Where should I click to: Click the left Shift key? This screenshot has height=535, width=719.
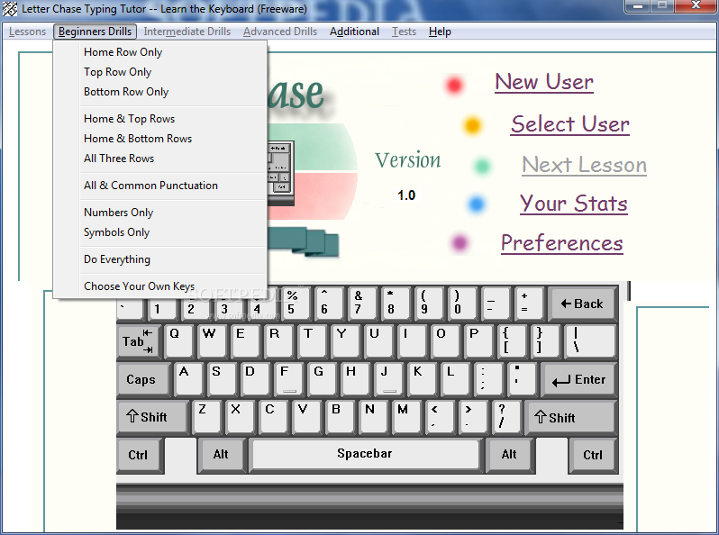pos(152,417)
